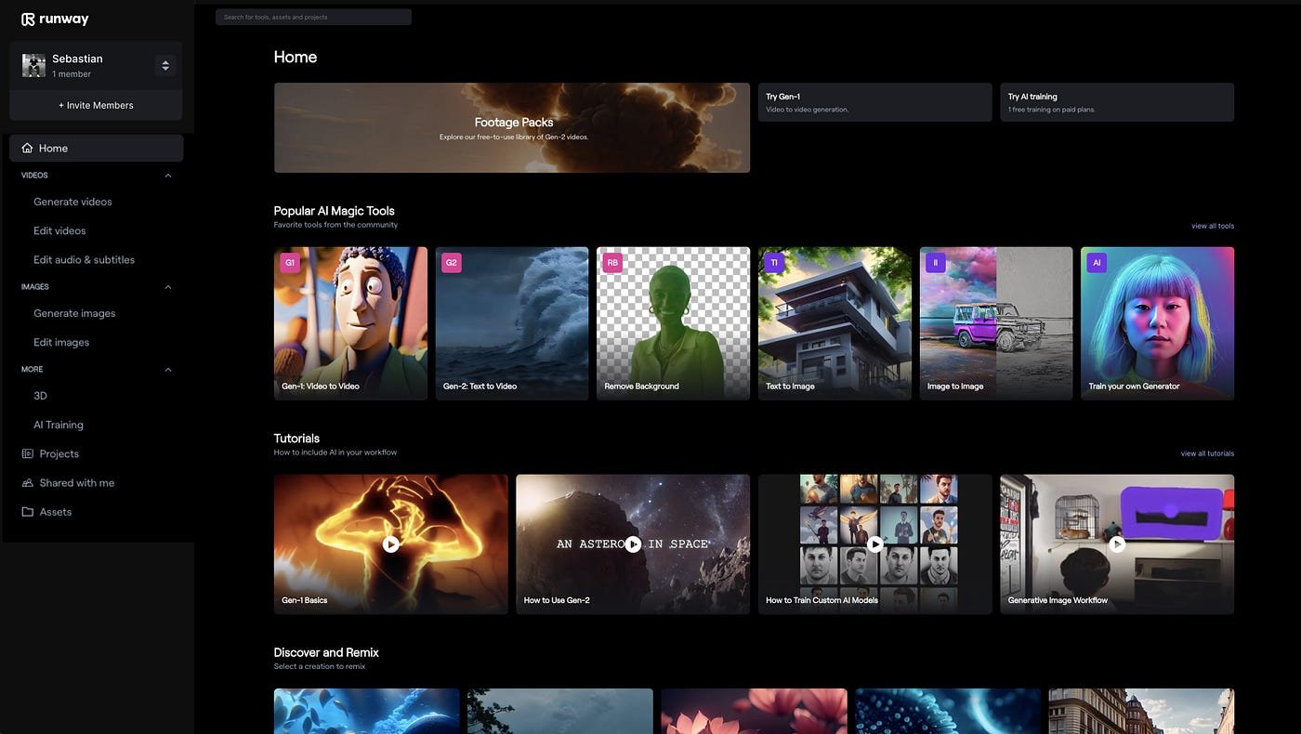1301x734 pixels.
Task: Click the Try Gen-1 card
Action: 875,102
